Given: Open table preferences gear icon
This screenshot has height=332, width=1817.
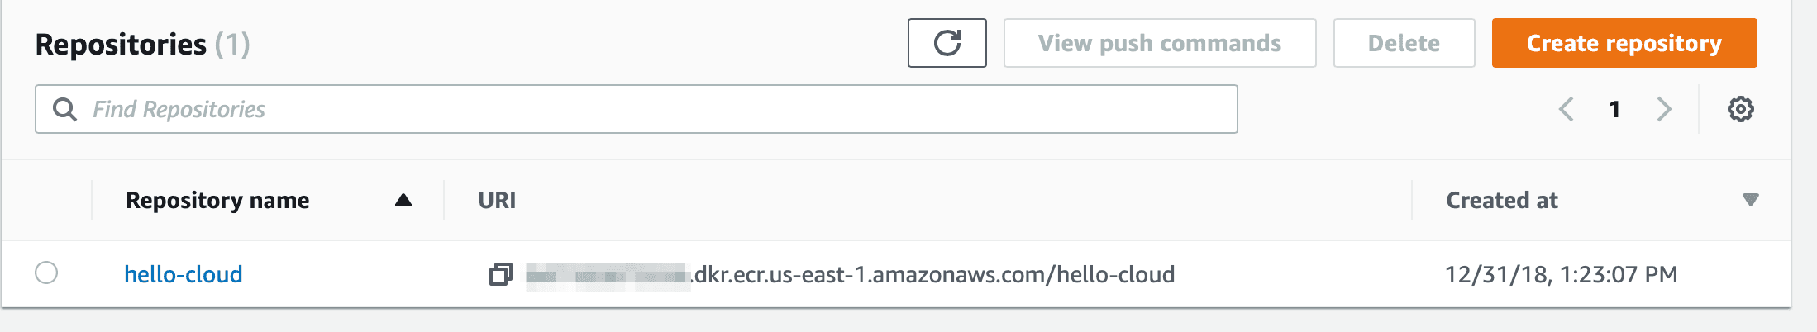Looking at the screenshot, I should 1740,109.
